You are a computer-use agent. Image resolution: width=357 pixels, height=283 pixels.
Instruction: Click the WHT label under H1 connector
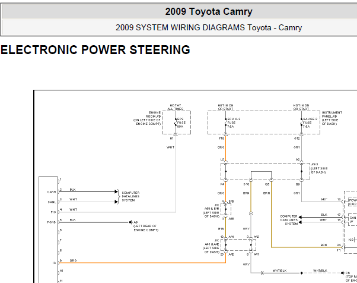[171, 147]
